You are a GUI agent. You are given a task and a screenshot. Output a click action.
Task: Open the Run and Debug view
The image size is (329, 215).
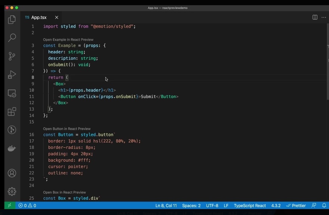(12, 75)
